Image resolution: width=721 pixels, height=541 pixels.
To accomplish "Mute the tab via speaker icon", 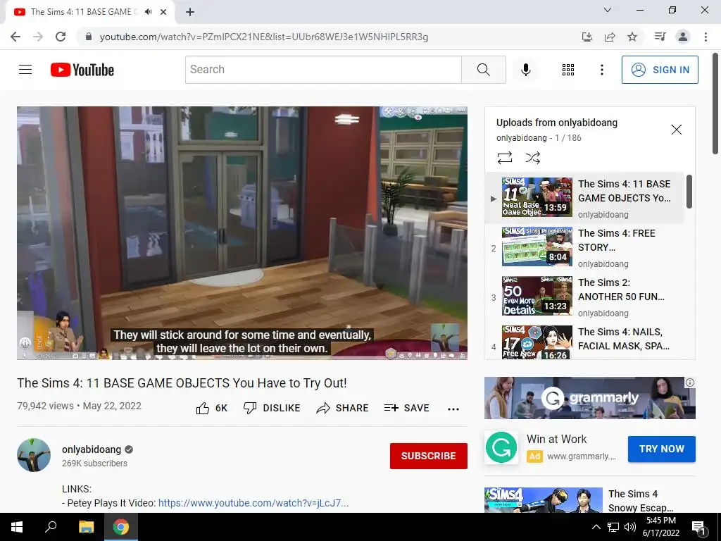I will (148, 12).
